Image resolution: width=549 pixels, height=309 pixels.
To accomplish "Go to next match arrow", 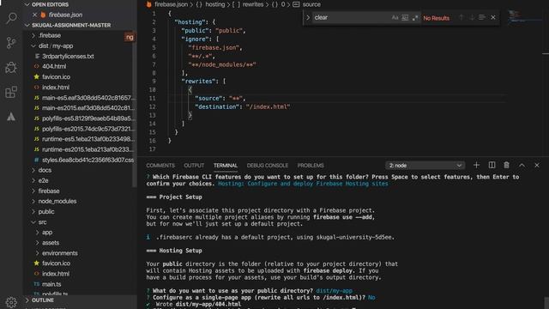I will point(472,17).
